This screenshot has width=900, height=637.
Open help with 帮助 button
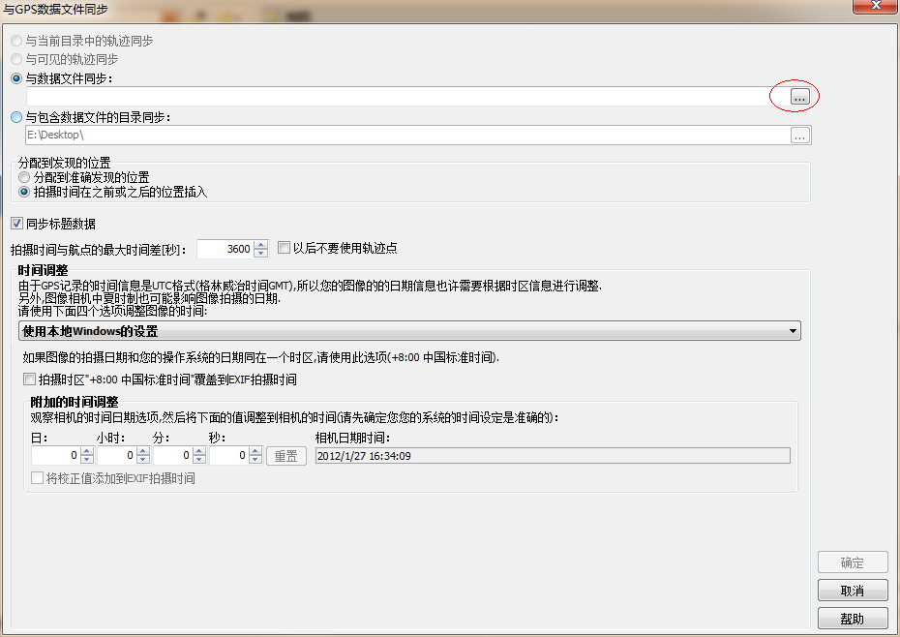(853, 619)
